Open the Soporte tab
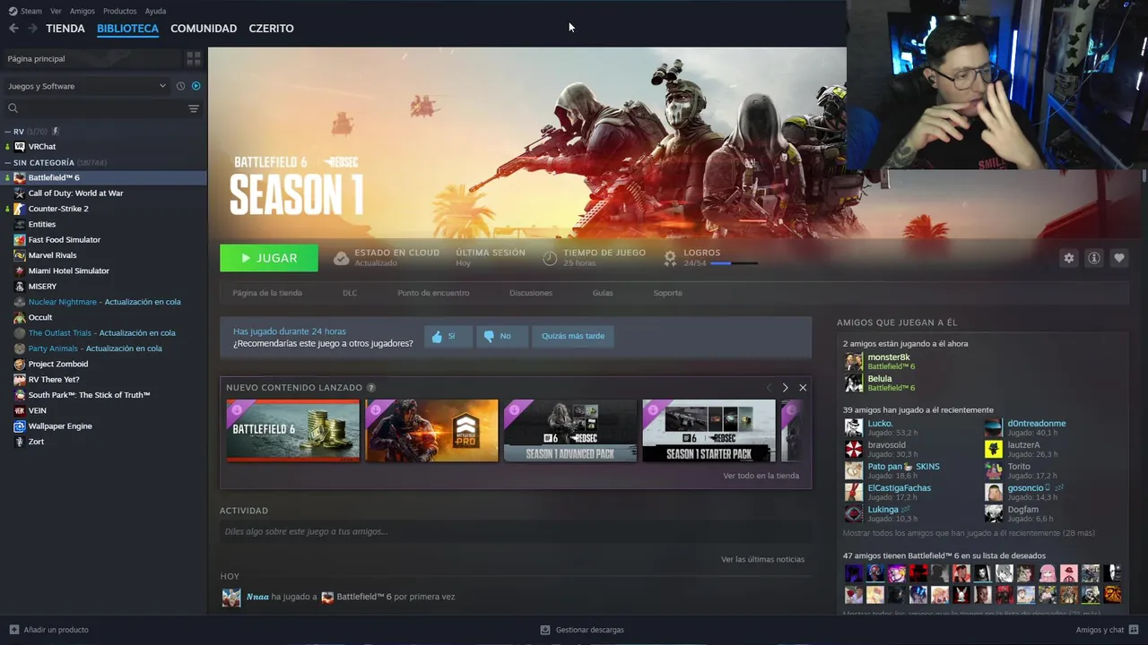This screenshot has width=1148, height=645. point(667,293)
